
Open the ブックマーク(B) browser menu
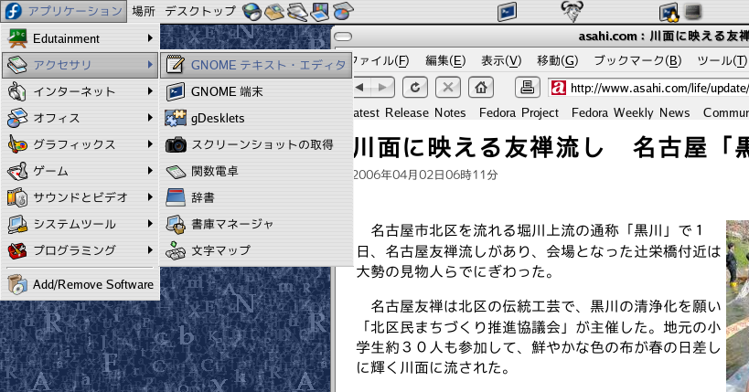[637, 61]
